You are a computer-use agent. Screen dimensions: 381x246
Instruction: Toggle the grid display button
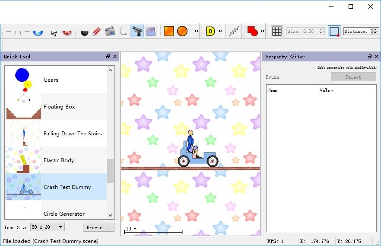tap(277, 31)
